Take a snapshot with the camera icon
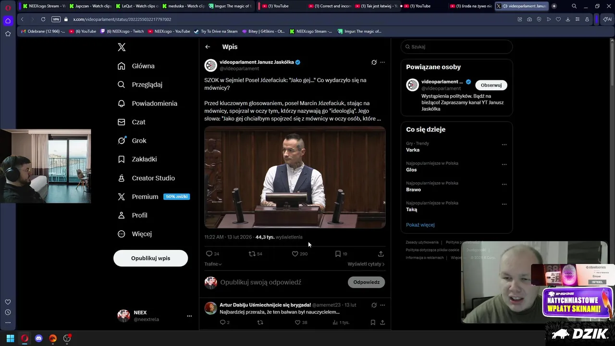 (x=529, y=19)
